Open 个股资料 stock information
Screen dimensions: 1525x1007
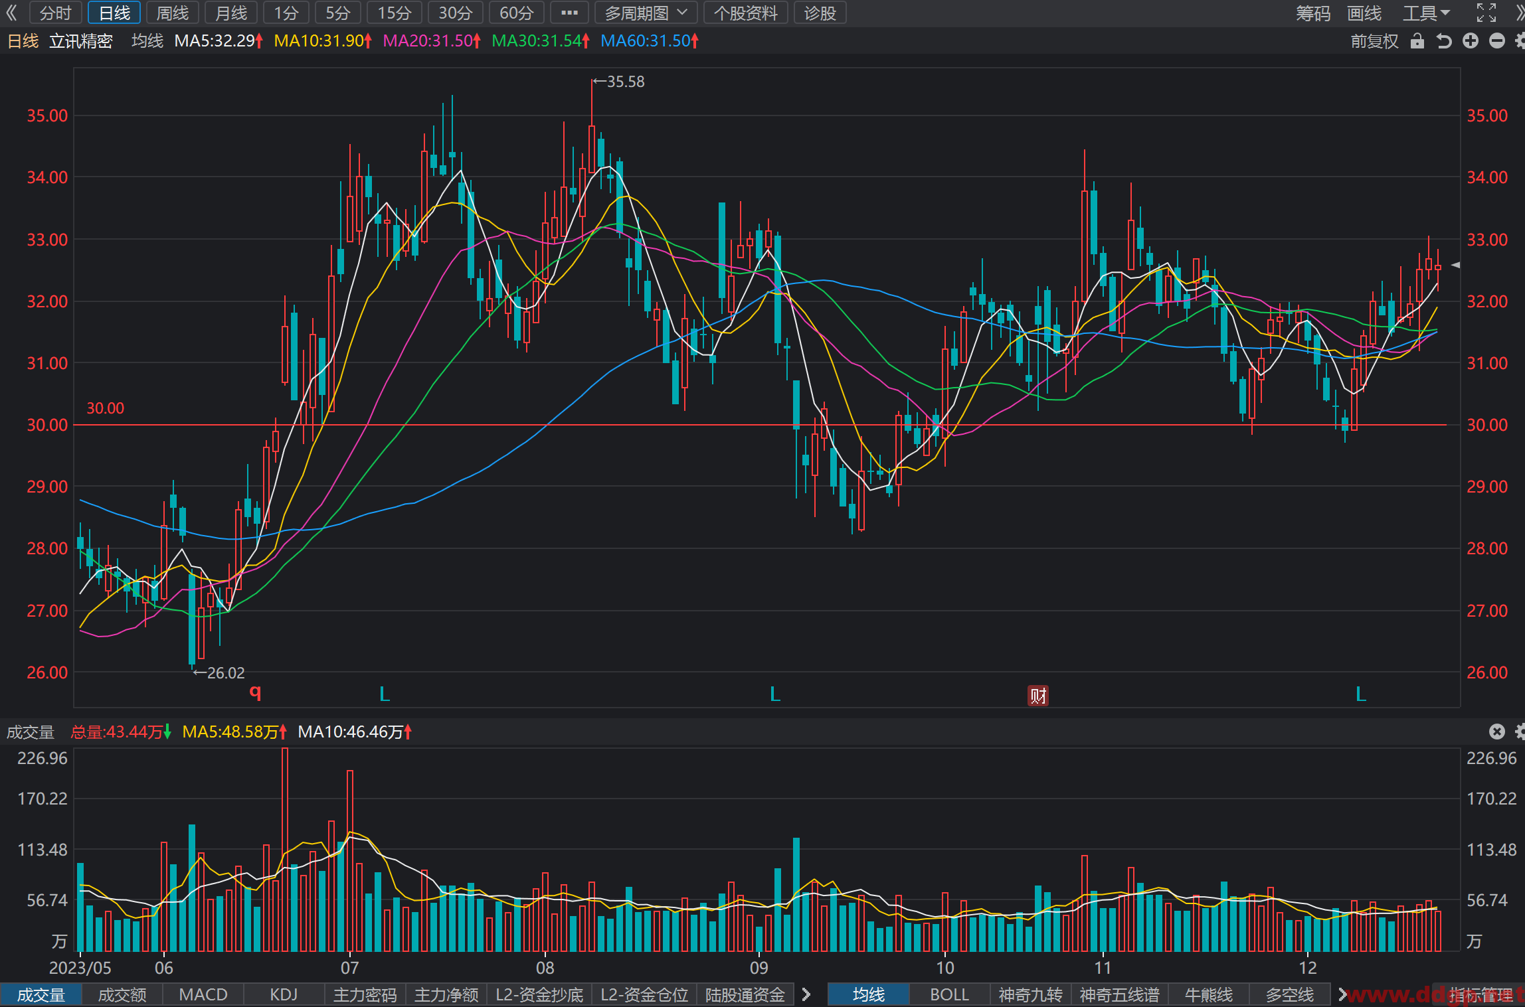(745, 13)
